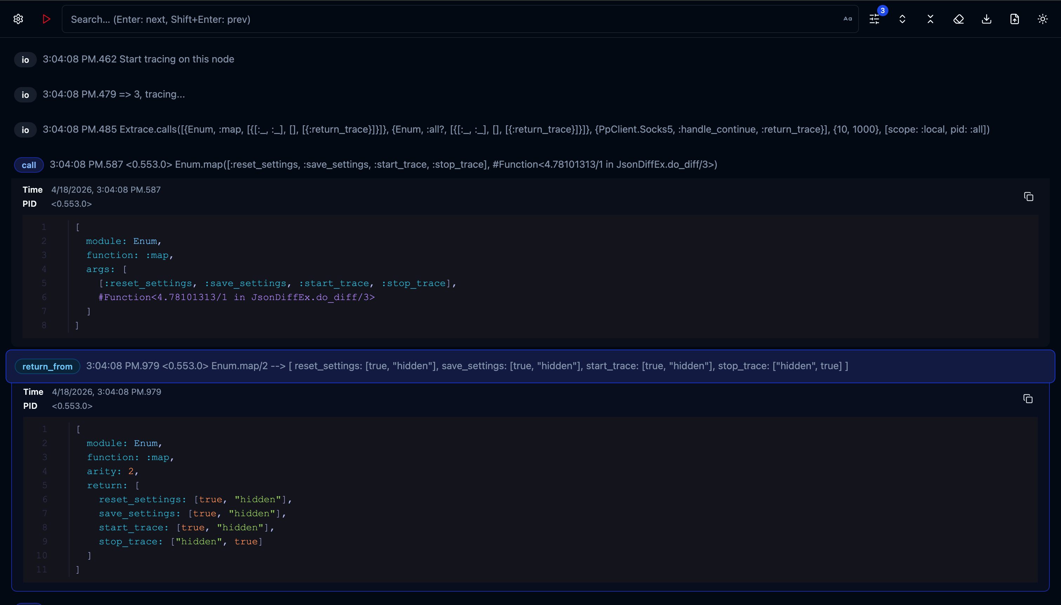
Task: Copy the Enum.map call record
Action: tap(1029, 196)
